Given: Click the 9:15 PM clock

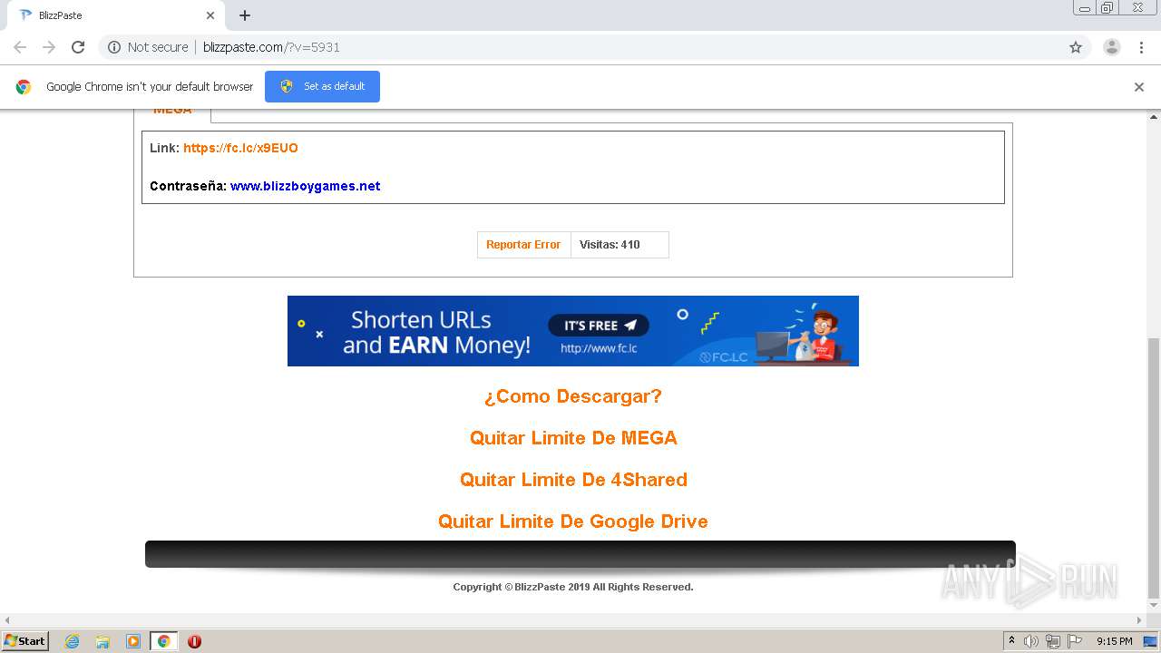Looking at the screenshot, I should [x=1114, y=641].
